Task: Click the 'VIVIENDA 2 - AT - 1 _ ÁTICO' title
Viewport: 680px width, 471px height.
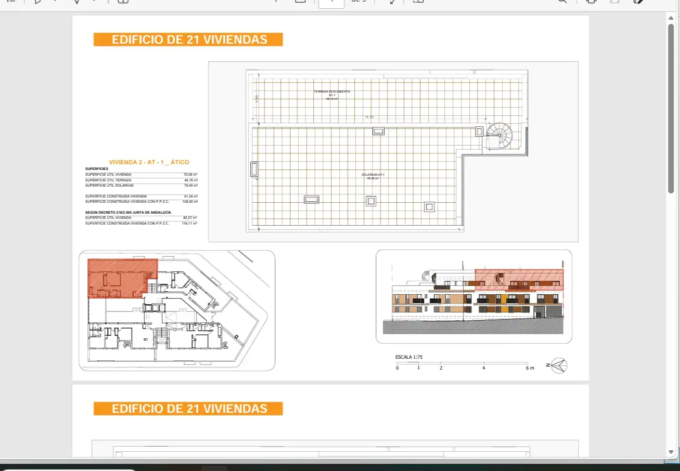Action: pos(149,162)
